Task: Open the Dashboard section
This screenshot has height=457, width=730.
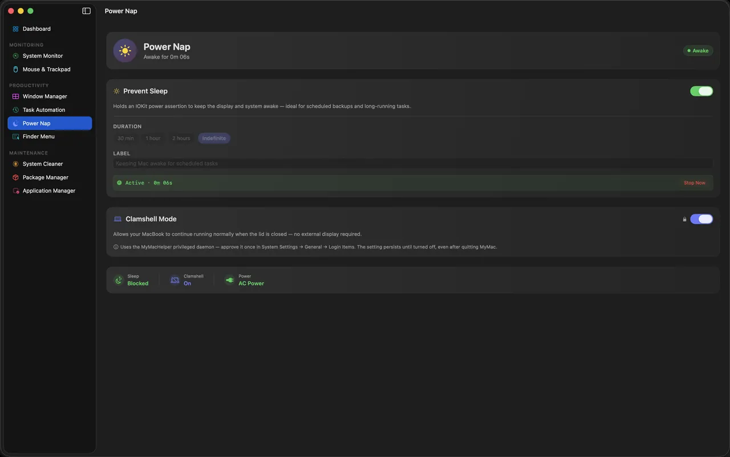Action: point(50,28)
